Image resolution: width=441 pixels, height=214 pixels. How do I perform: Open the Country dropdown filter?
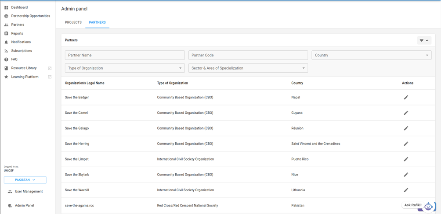tap(371, 55)
